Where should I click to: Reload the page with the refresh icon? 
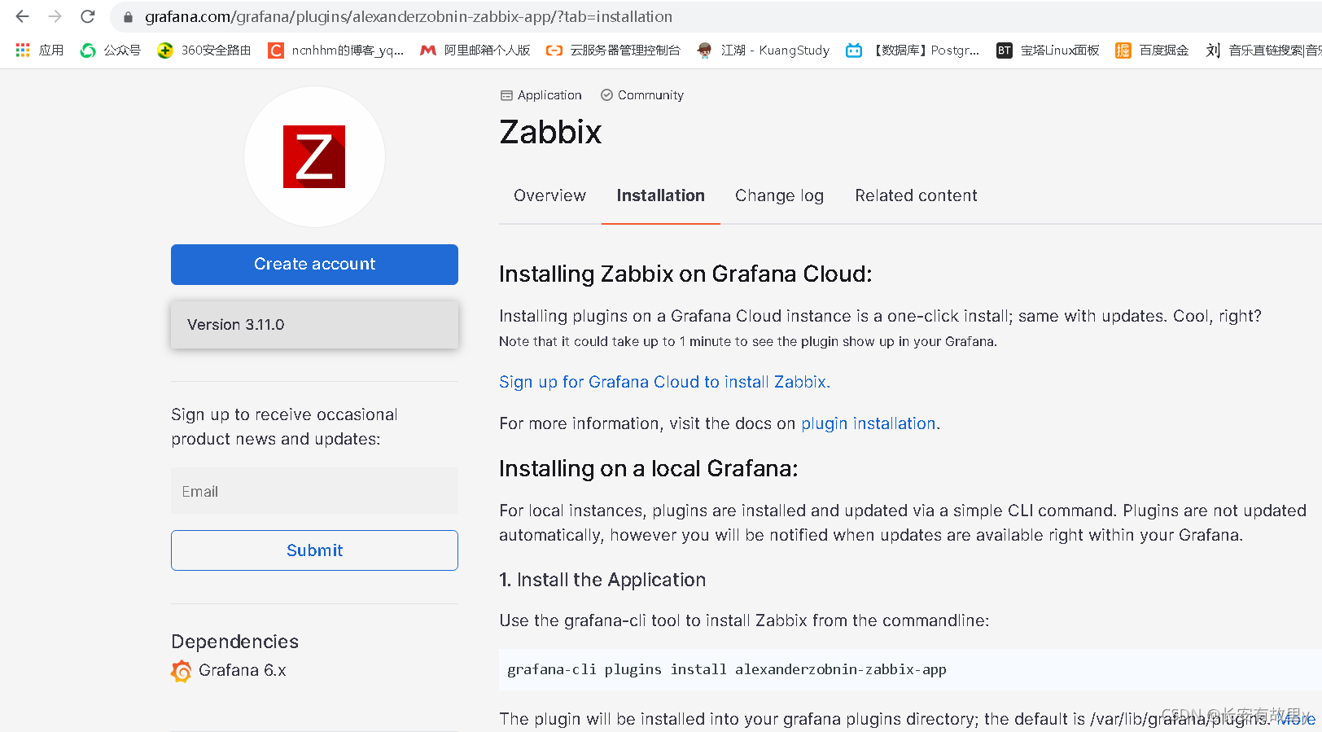point(88,16)
